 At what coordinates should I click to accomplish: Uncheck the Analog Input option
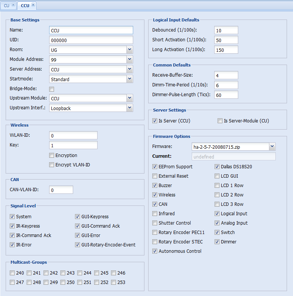pos(217,223)
